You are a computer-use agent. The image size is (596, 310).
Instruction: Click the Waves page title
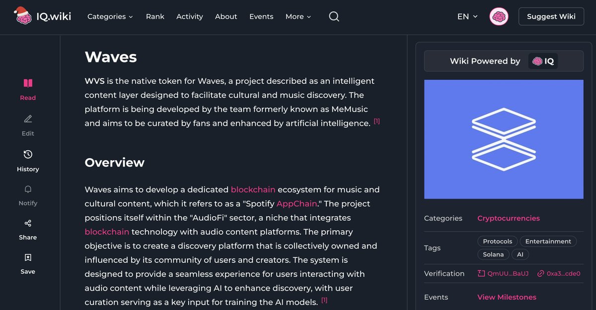click(x=111, y=57)
